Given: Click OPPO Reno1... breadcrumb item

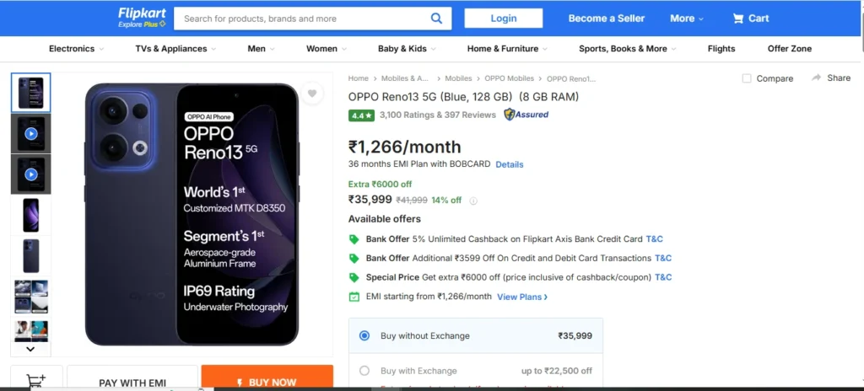Looking at the screenshot, I should 571,78.
